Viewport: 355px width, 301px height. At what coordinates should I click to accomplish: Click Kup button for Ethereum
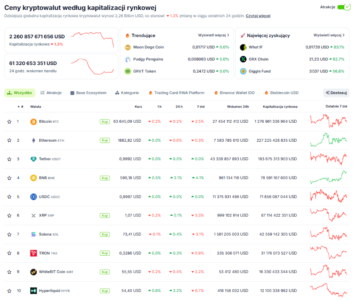[105, 140]
